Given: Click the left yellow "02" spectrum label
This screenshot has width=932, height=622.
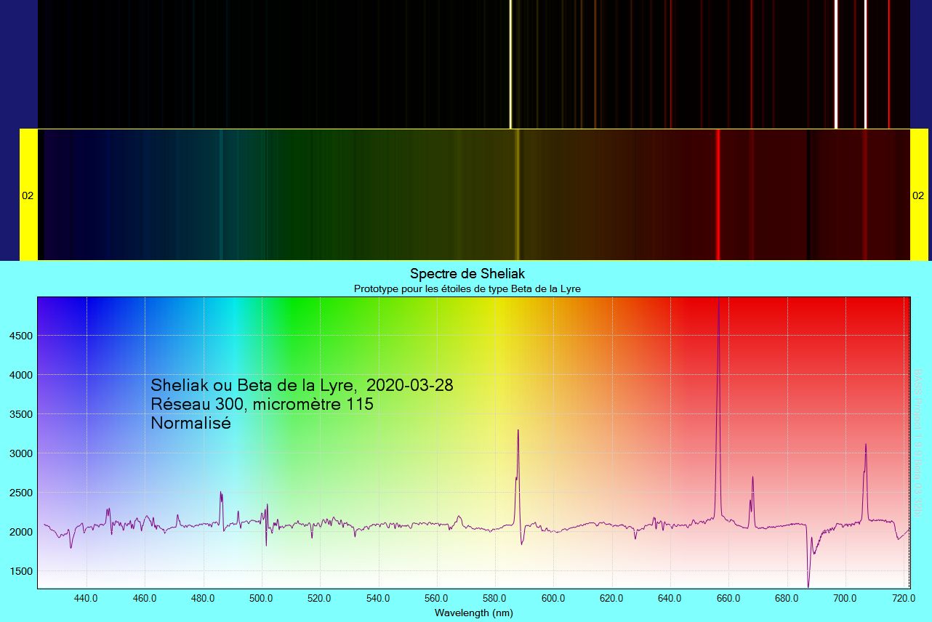Looking at the screenshot, I should [28, 195].
